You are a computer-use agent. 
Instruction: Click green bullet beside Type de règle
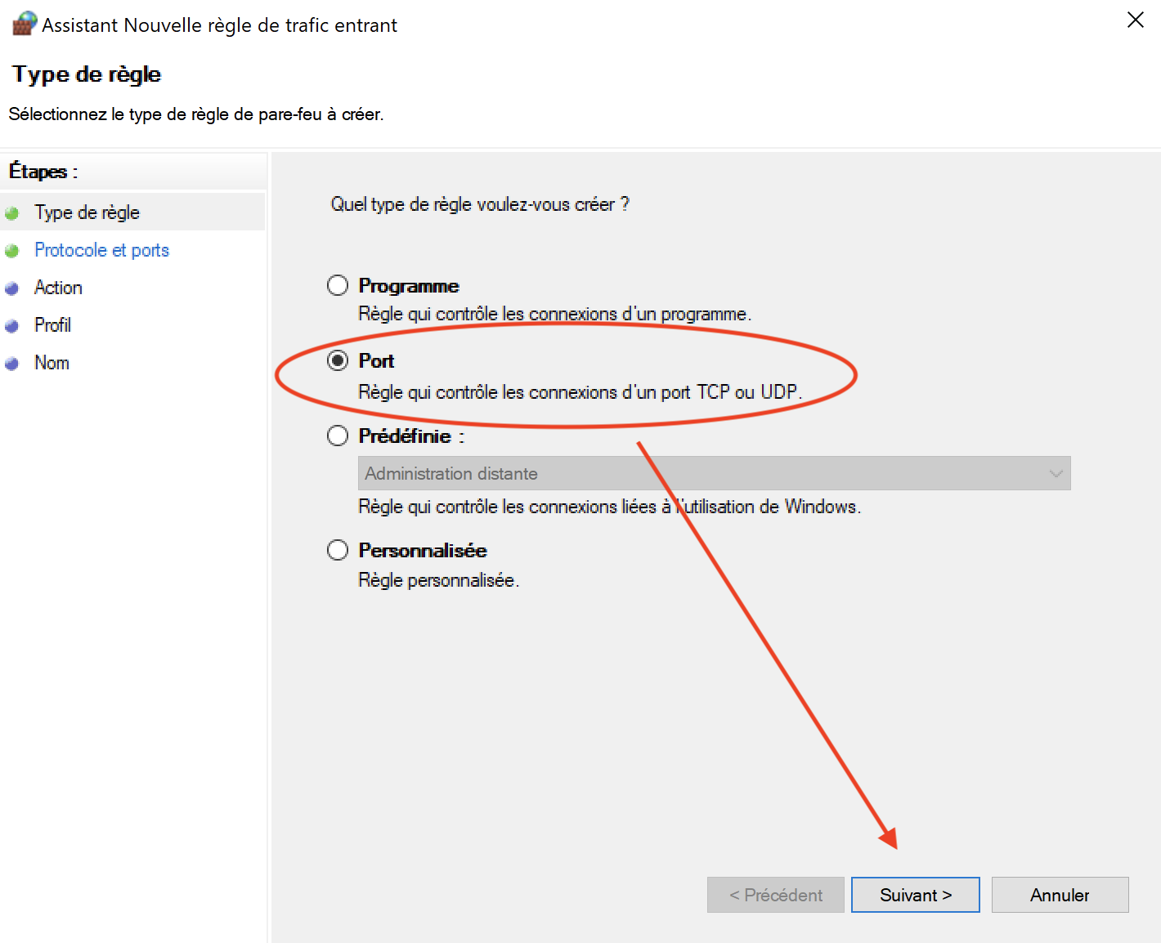[11, 213]
